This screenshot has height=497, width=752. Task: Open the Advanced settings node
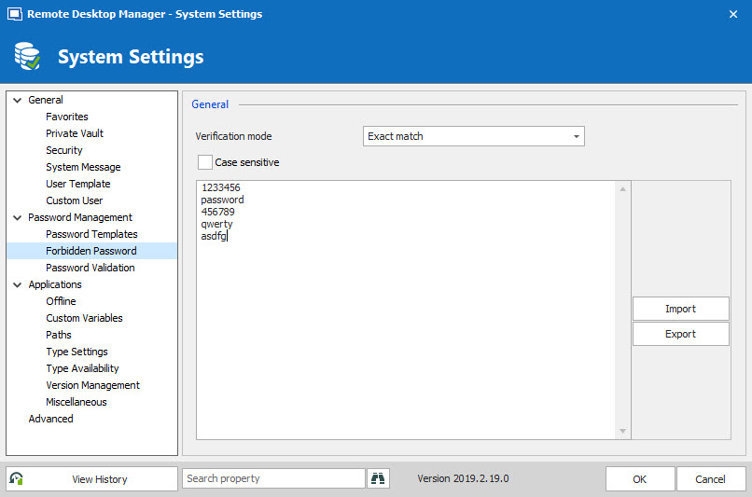(50, 419)
